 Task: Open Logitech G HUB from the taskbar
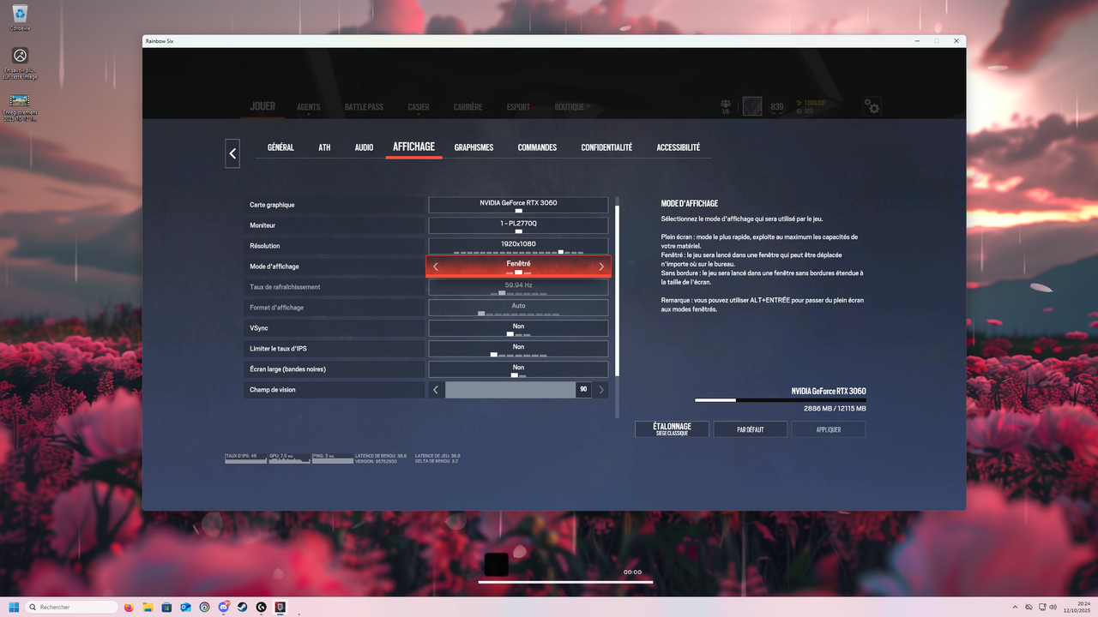[x=262, y=607]
